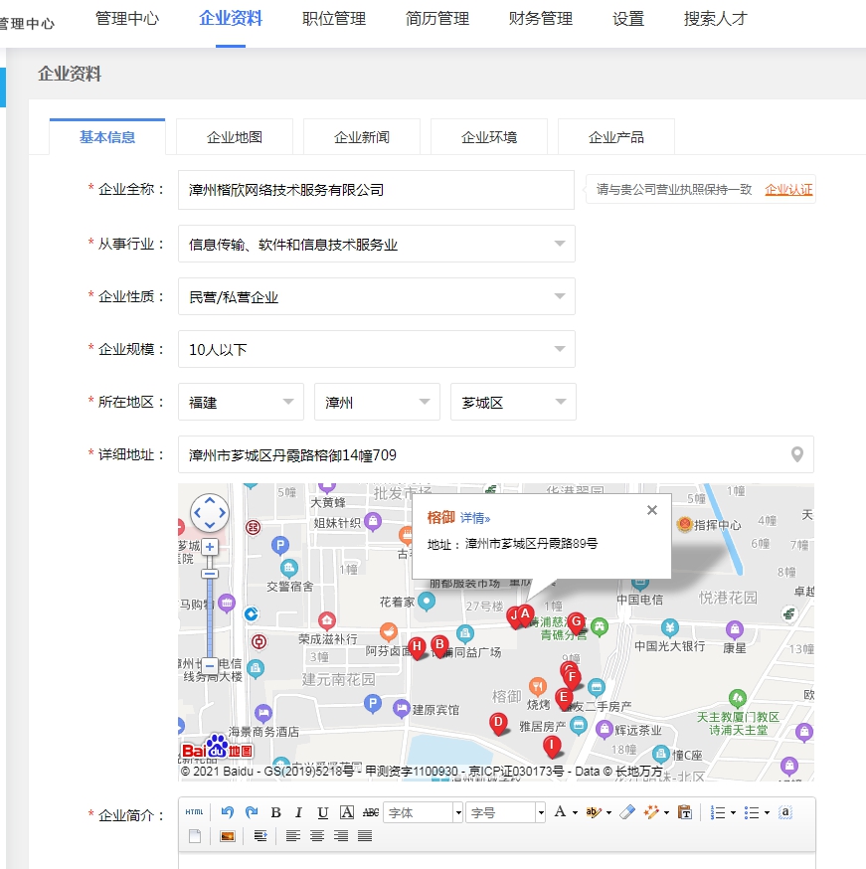The width and height of the screenshot is (866, 869).
Task: Click the location pin in address field
Action: point(796,454)
